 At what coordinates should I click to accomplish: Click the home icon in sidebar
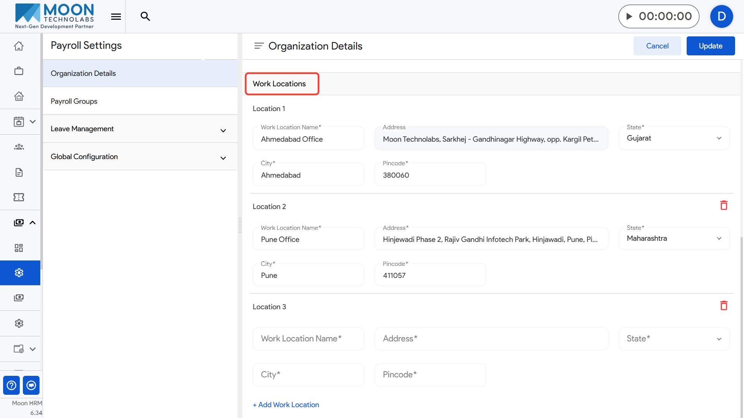pos(19,46)
